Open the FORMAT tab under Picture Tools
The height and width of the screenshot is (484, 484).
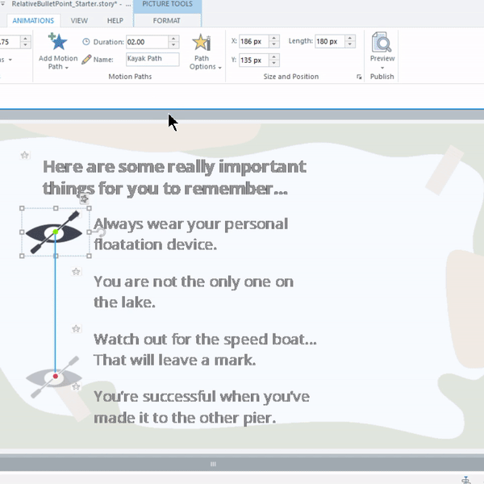tap(167, 21)
